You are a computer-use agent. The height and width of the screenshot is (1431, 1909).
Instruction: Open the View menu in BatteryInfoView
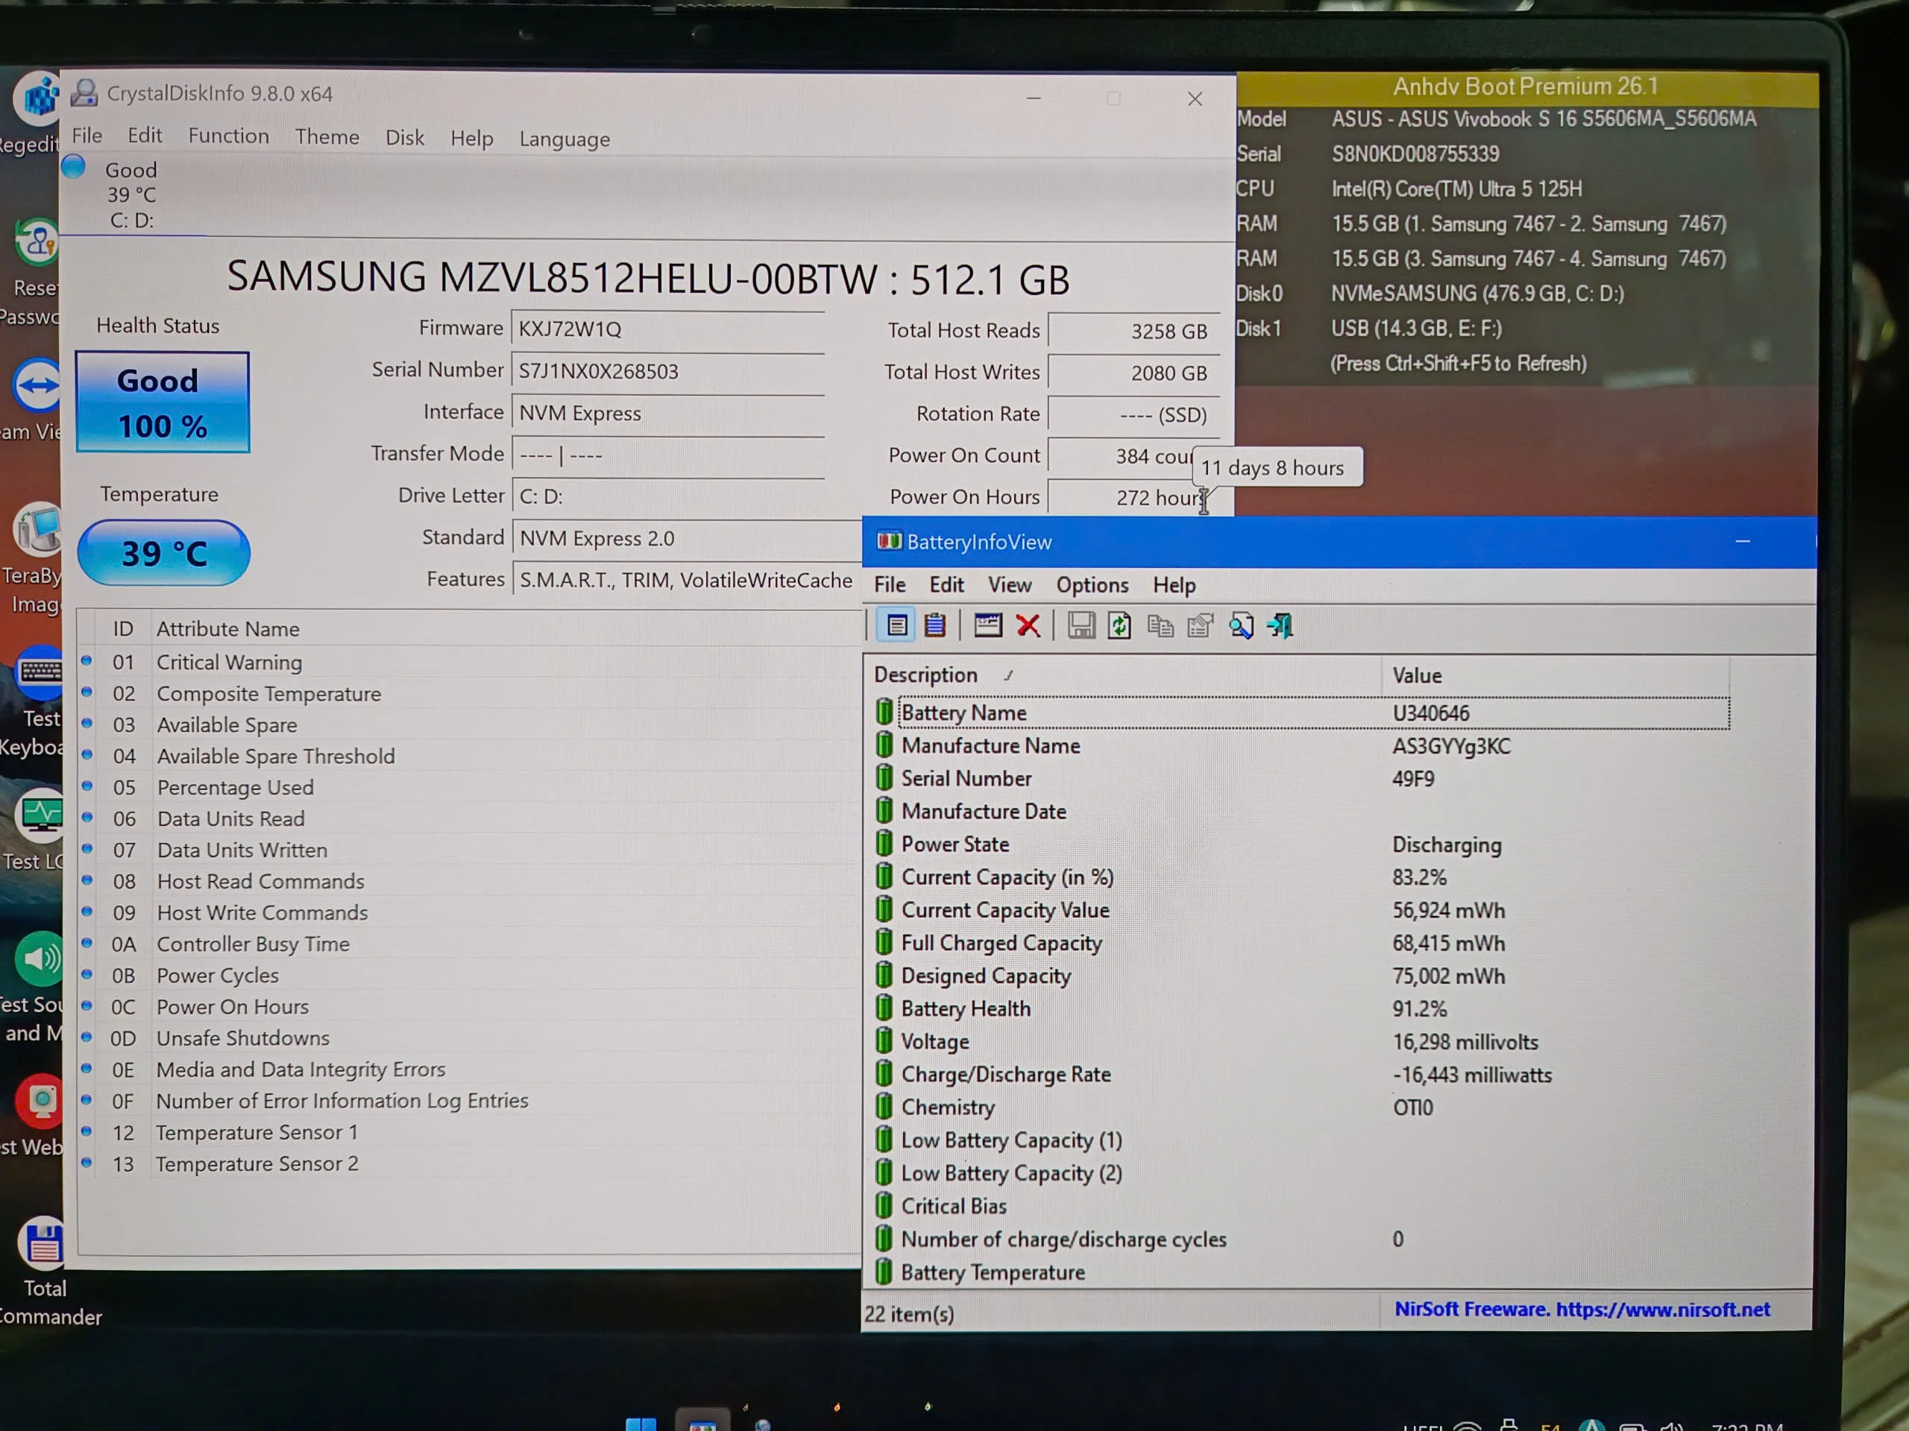[x=1010, y=585]
